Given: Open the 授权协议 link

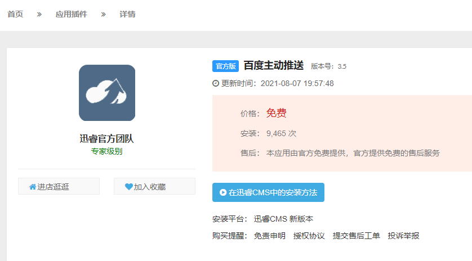Looking at the screenshot, I should coord(309,236).
